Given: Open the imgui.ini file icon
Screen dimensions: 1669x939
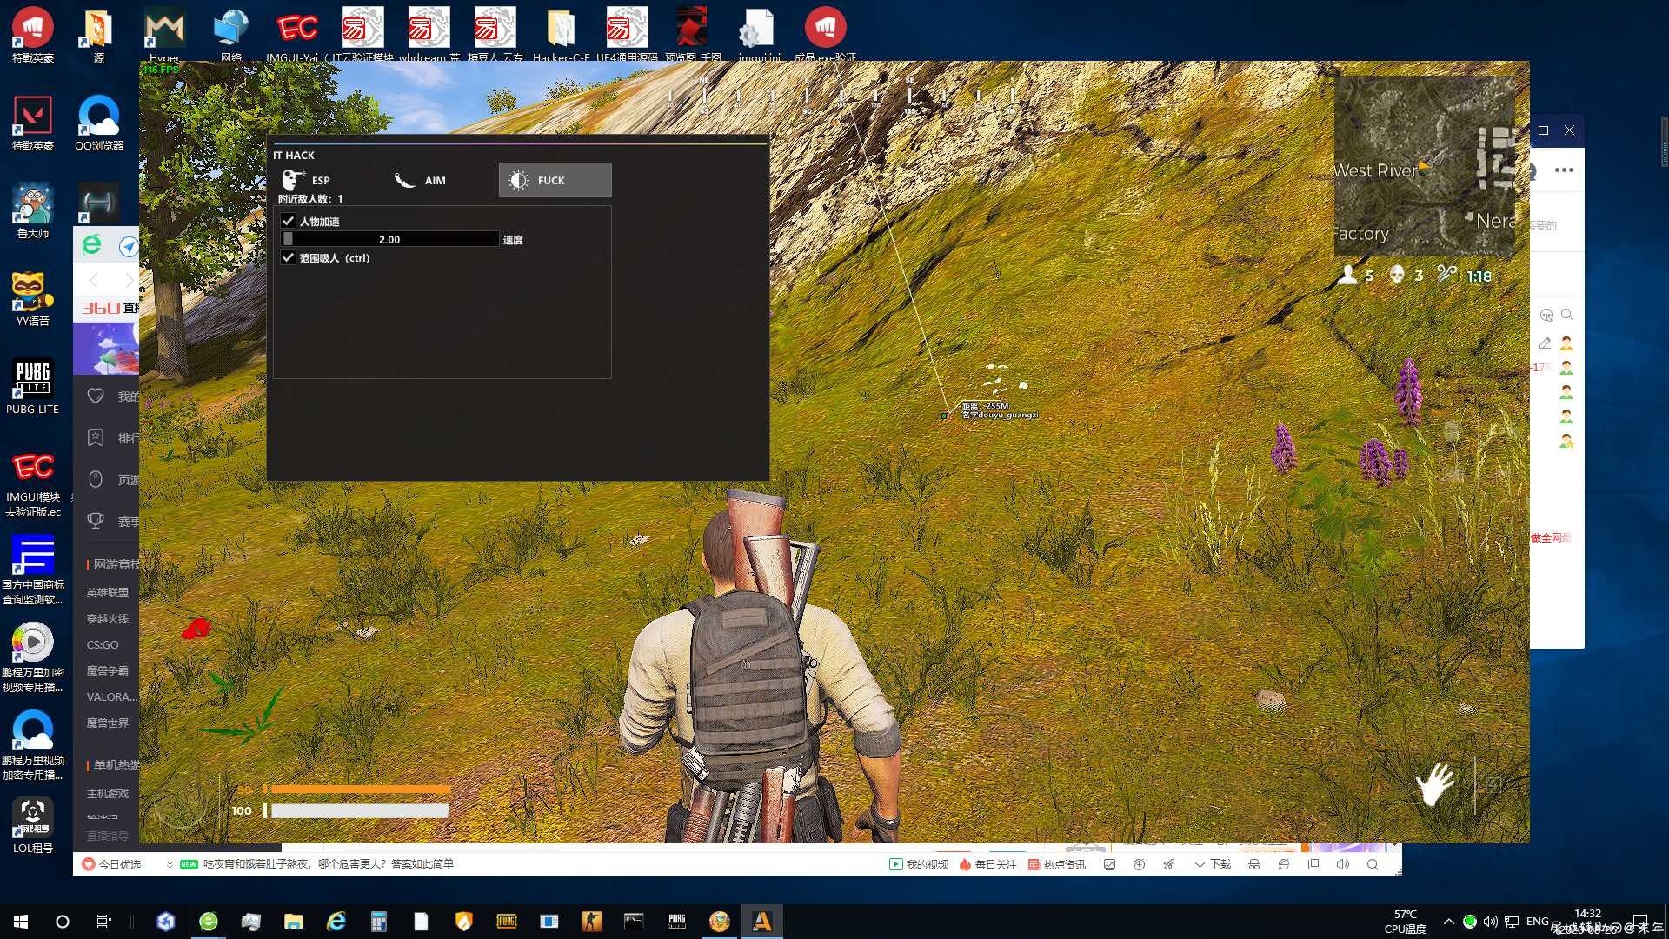Looking at the screenshot, I should pos(759,35).
